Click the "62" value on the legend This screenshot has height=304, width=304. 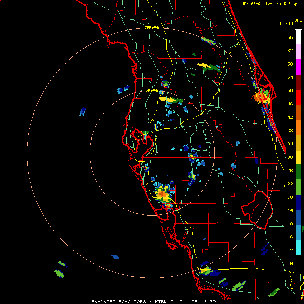[290, 51]
